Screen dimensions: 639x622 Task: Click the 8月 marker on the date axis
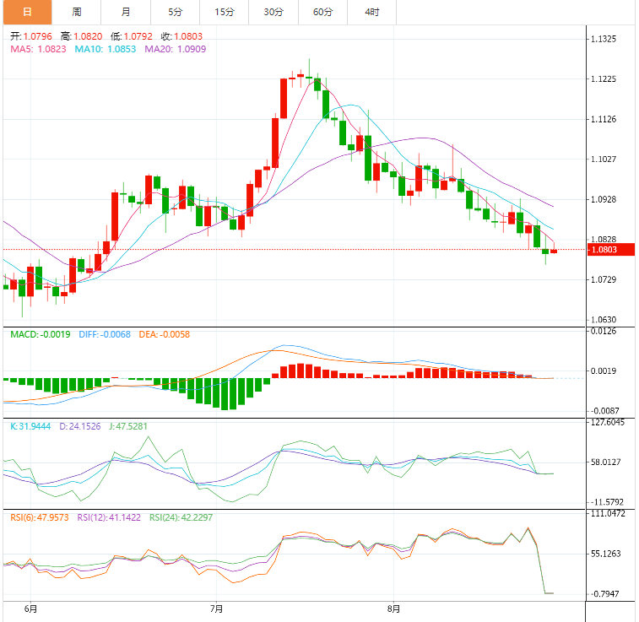[x=393, y=608]
